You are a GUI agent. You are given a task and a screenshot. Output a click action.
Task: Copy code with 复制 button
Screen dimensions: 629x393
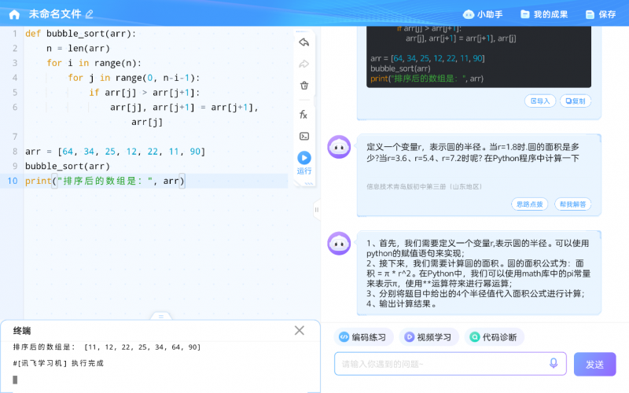576,101
